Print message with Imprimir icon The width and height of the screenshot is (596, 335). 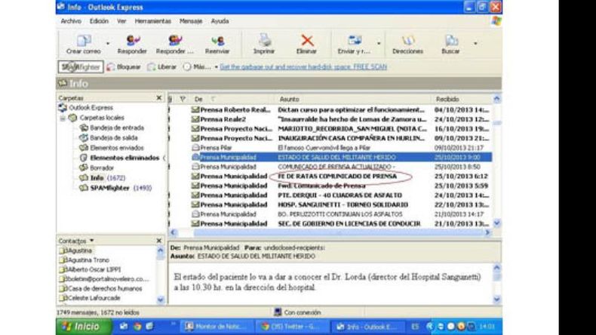point(264,44)
